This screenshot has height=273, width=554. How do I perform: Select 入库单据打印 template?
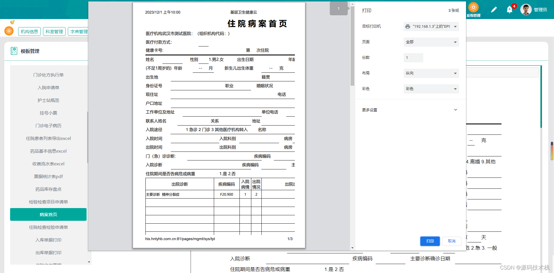(x=48, y=240)
